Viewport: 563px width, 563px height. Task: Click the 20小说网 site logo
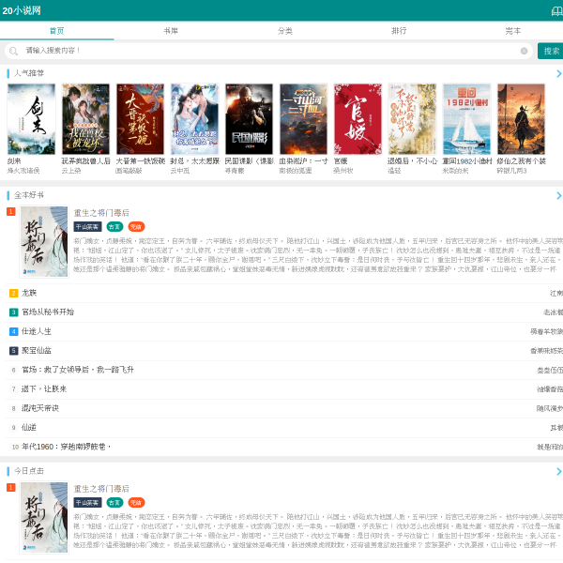pyautogui.click(x=22, y=10)
